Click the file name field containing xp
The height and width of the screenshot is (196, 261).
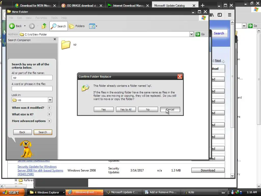click(x=32, y=78)
